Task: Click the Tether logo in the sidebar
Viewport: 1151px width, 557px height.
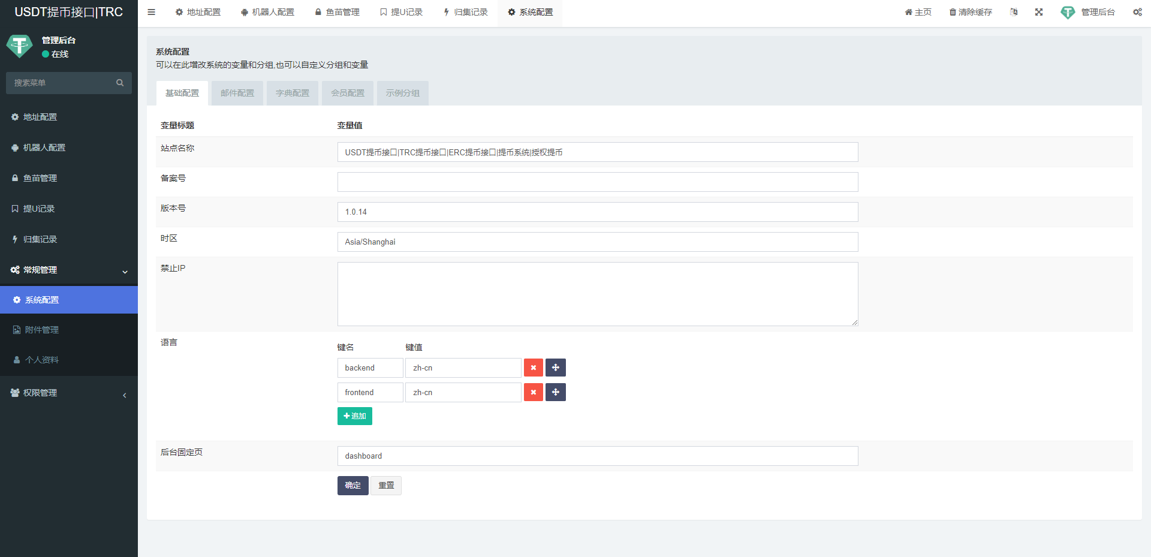Action: [x=20, y=46]
